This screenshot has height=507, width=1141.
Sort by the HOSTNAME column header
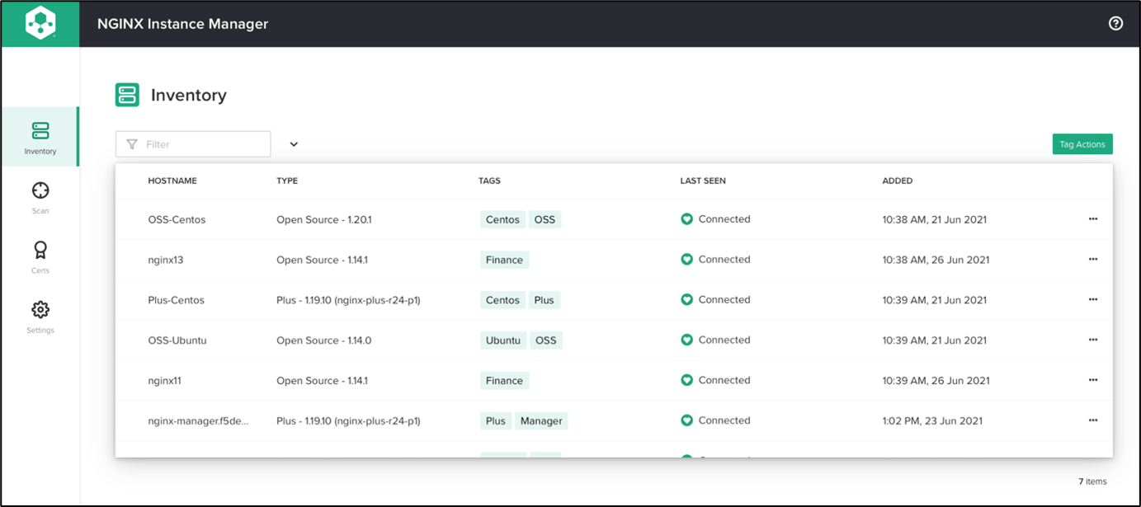click(x=172, y=181)
